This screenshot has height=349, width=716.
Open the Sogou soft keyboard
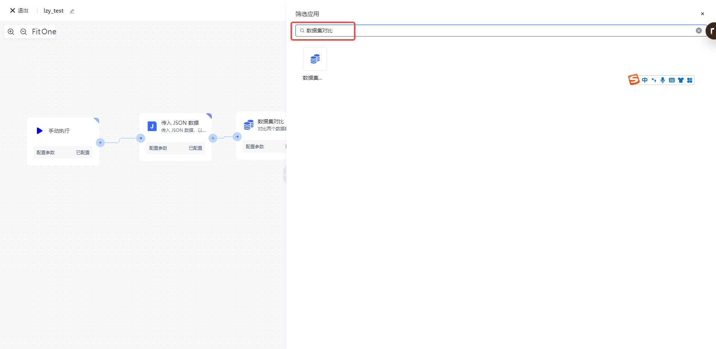coord(672,80)
